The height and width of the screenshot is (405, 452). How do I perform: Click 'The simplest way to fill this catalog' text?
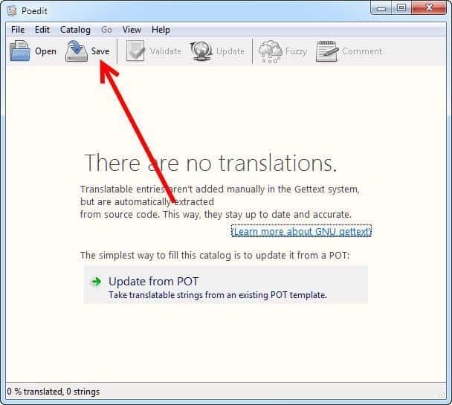coord(156,255)
